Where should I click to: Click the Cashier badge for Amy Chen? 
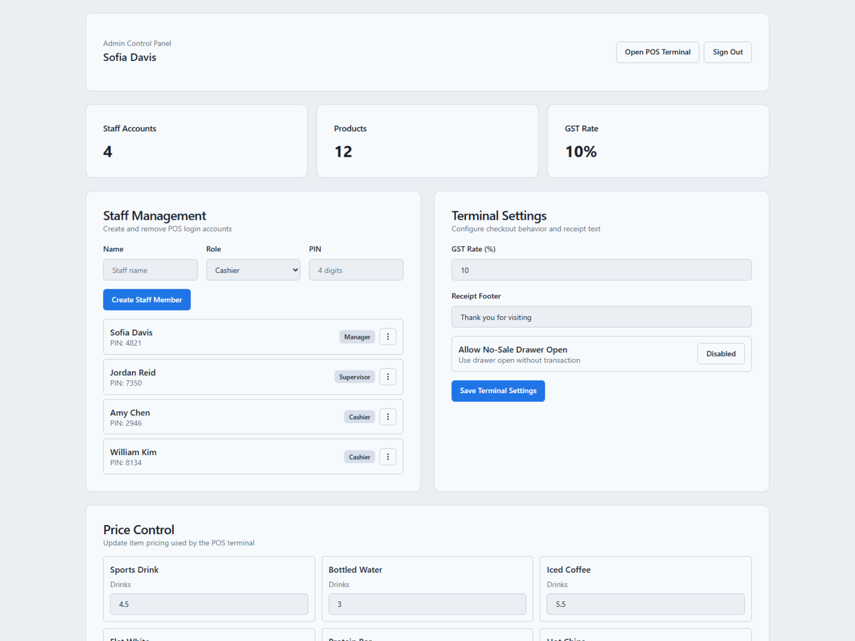(360, 417)
